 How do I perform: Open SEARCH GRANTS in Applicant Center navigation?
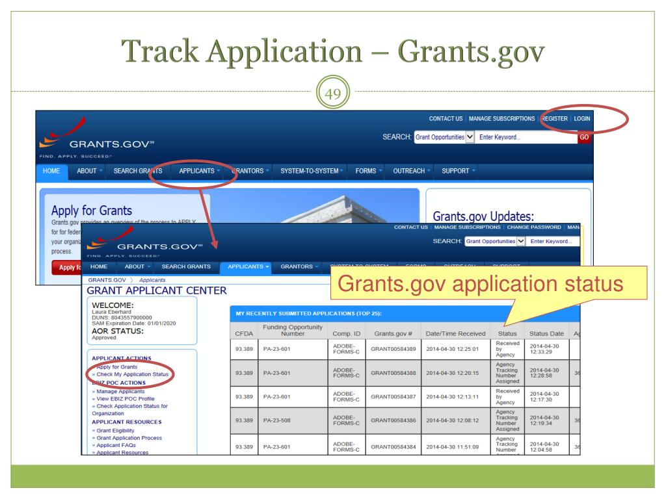pyautogui.click(x=186, y=266)
